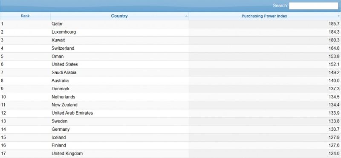
Task: Click rank number 4 in Switzerland row
Action: pos(2,48)
